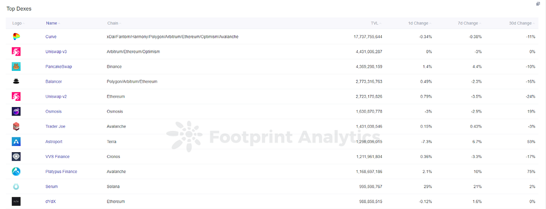This screenshot has width=546, height=209.
Task: Click TVL value 1,168,697,186
Action: 369,172
